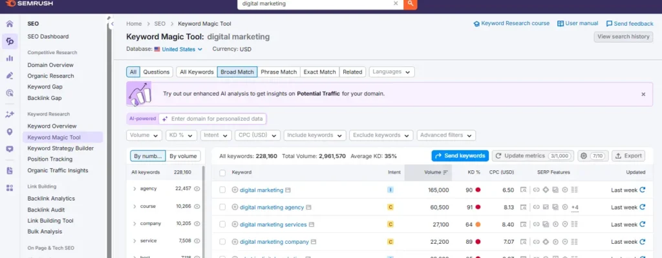Click video SERP feature icon for 'digital marketing'
662x258 pixels.
coord(565,190)
